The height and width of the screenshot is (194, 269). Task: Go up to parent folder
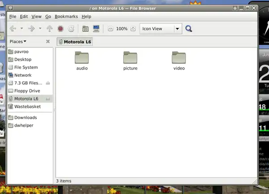click(50, 29)
